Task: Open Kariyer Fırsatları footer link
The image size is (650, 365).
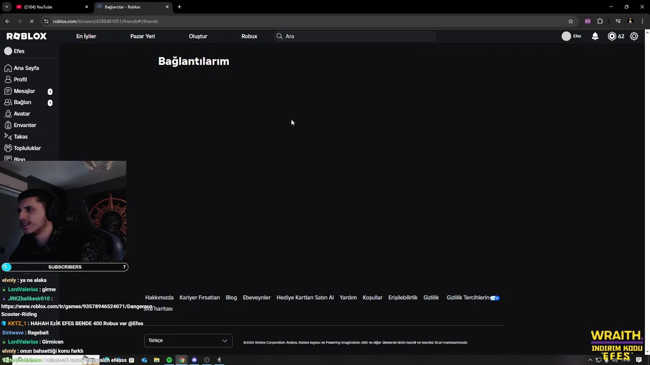Action: tap(200, 298)
